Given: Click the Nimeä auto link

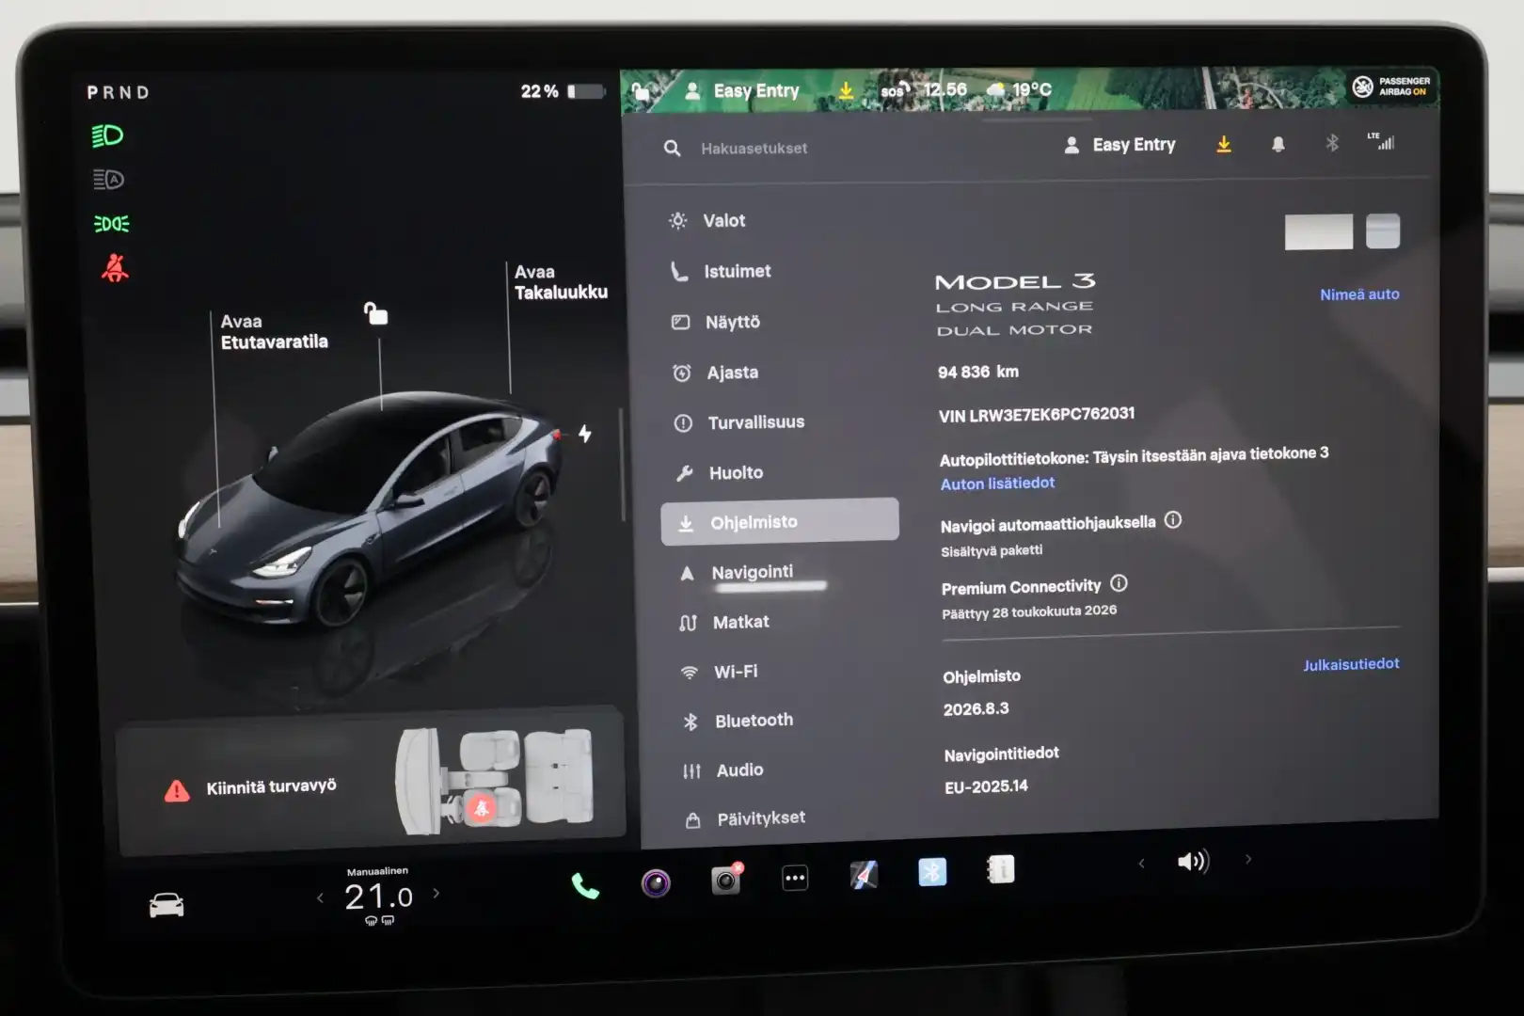Looking at the screenshot, I should point(1359,294).
